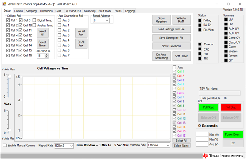Click the Clr All Aux button
The width and height of the screenshot is (246, 159).
(81, 44)
